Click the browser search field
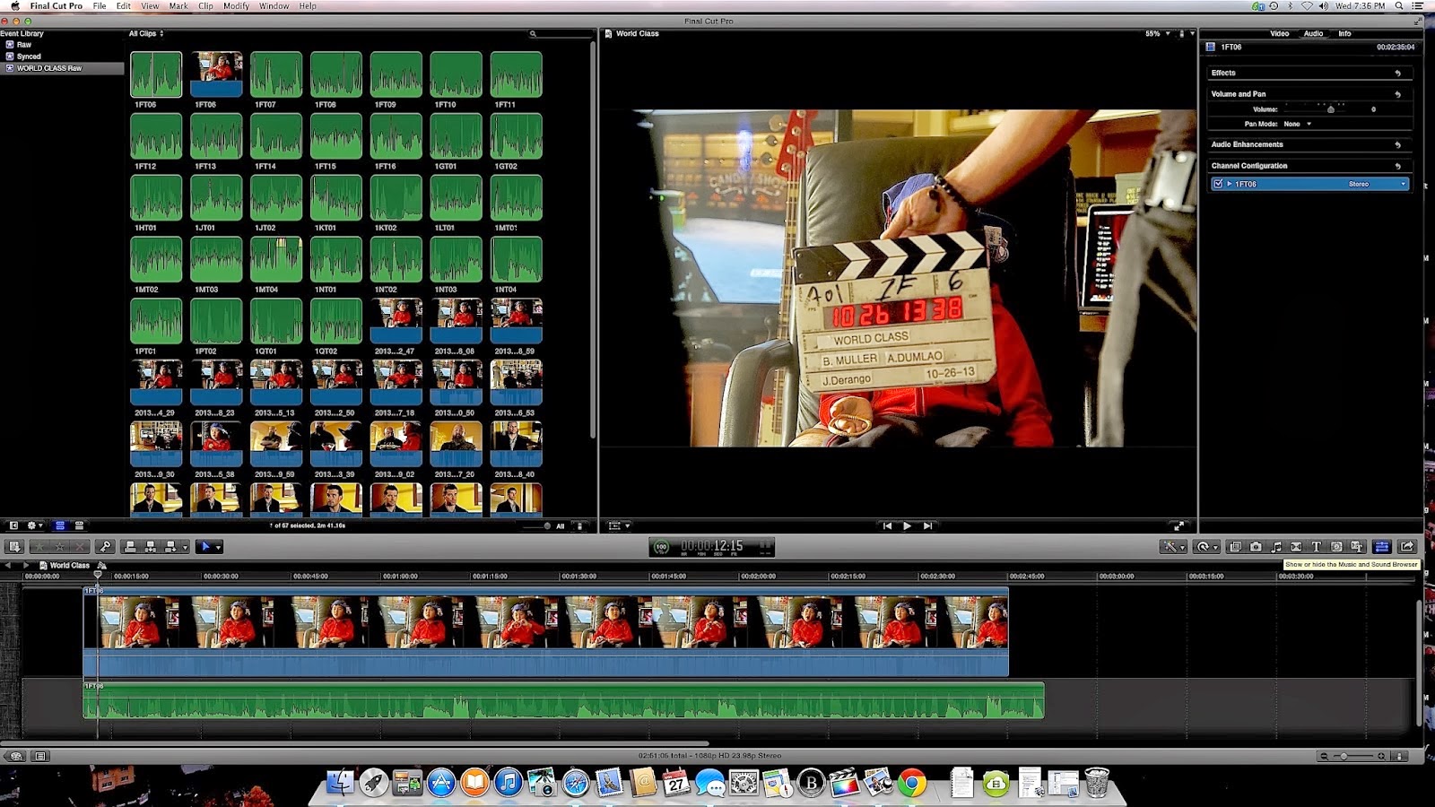The width and height of the screenshot is (1435, 807). click(x=561, y=34)
